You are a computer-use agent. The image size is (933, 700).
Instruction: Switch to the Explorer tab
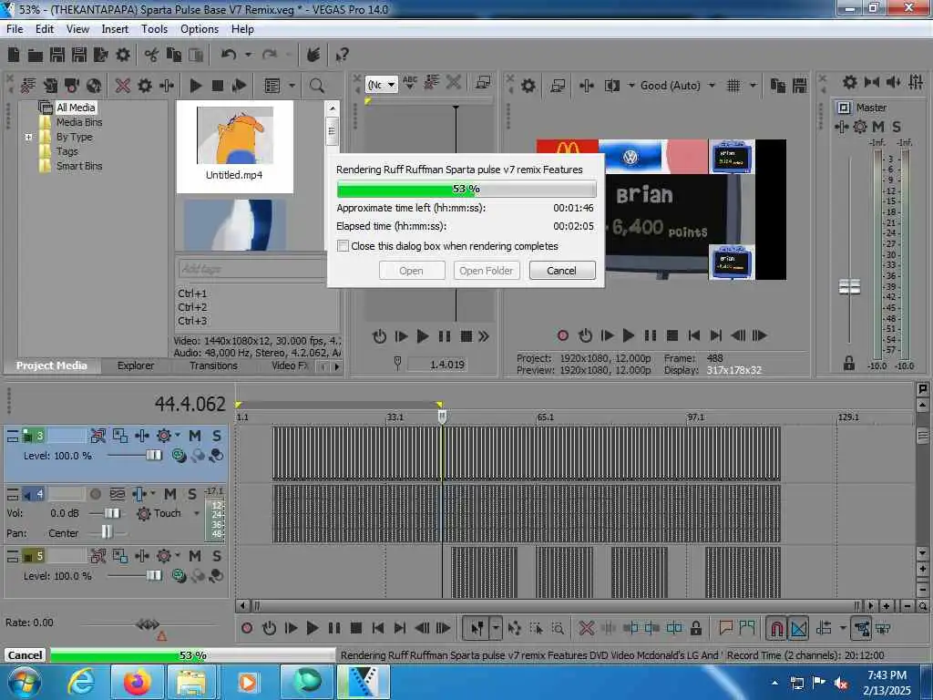136,366
